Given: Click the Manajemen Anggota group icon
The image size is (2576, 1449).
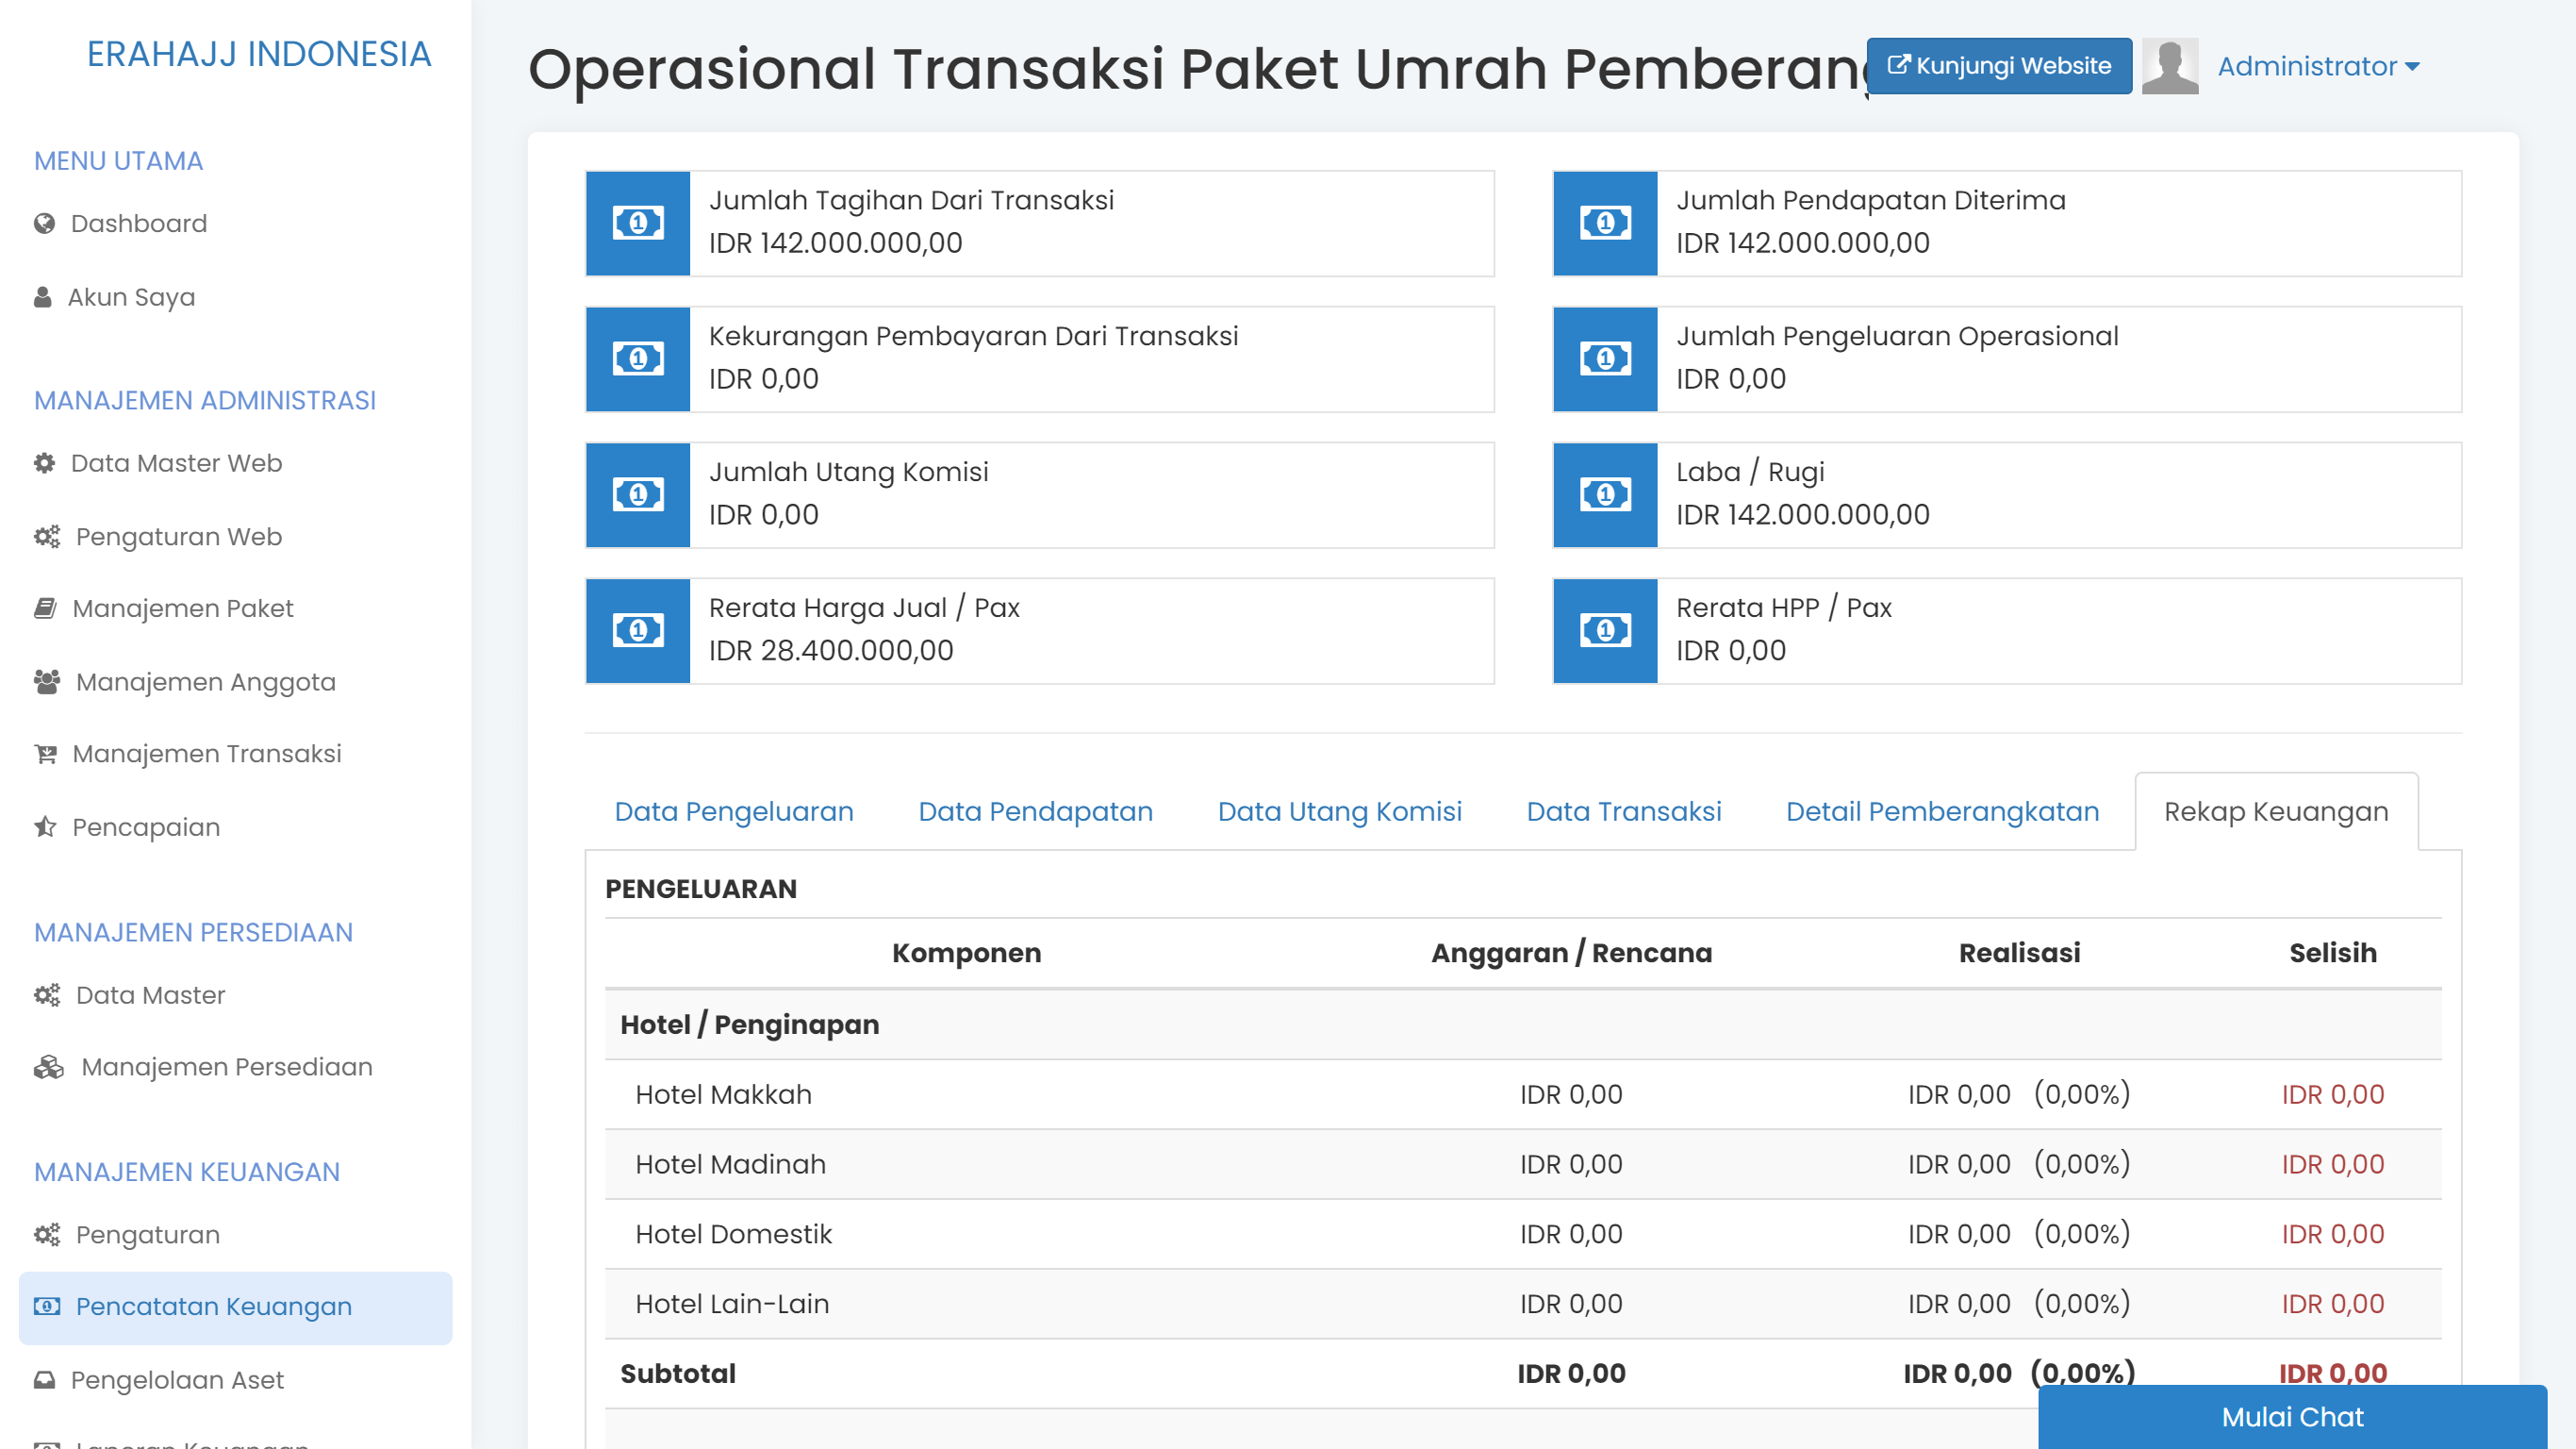Looking at the screenshot, I should point(47,681).
